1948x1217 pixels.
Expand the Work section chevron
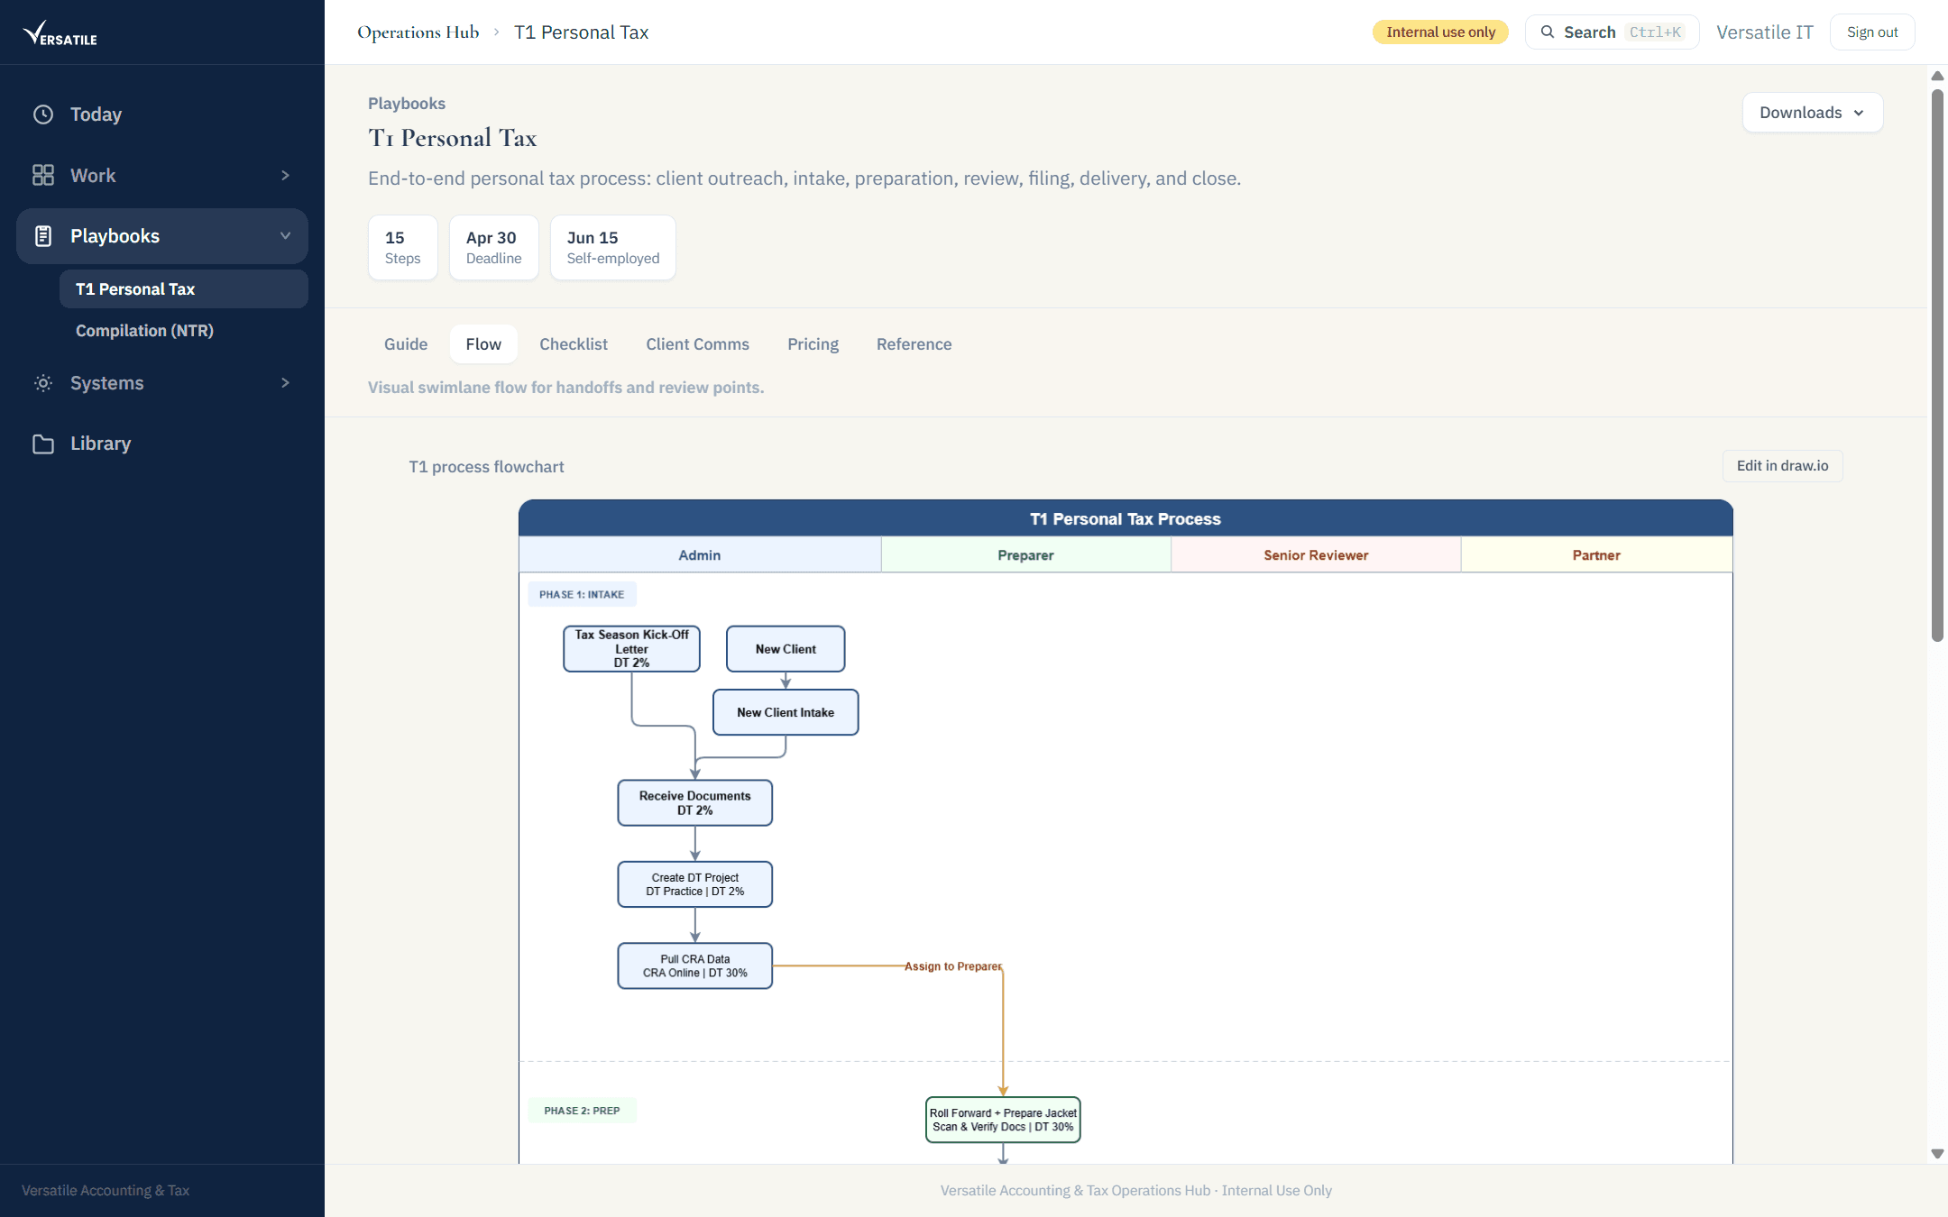[285, 175]
